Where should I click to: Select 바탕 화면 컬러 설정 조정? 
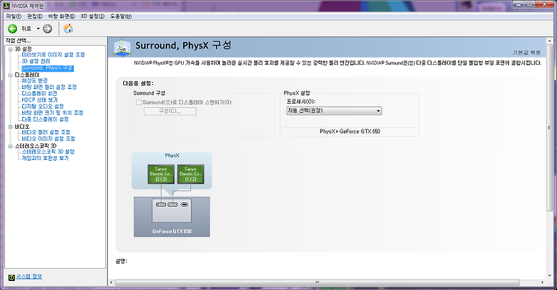pos(49,87)
